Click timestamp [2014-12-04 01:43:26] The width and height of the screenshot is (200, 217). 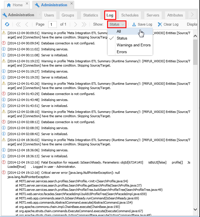coord(24,84)
